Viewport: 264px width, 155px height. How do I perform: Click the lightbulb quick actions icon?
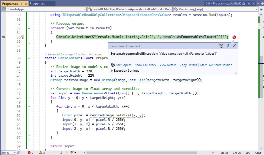pyautogui.click(x=22, y=37)
